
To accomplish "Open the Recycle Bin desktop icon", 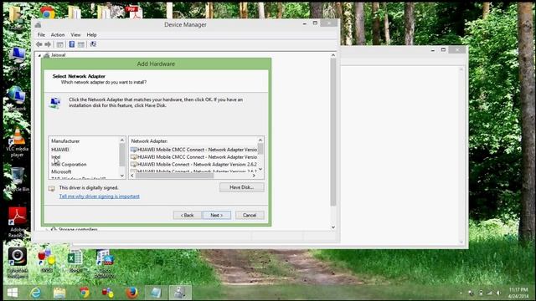I will tap(17, 179).
